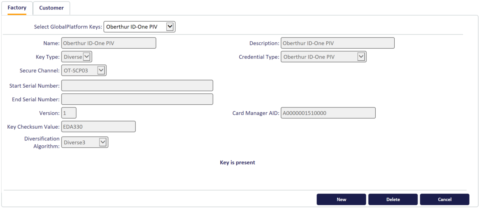Image resolution: width=479 pixels, height=208 pixels.
Task: Click the Description text field
Action: tap(338, 43)
